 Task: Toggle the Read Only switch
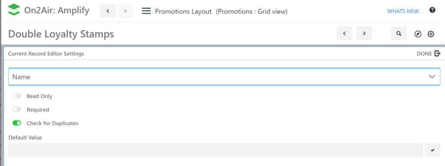tap(17, 96)
